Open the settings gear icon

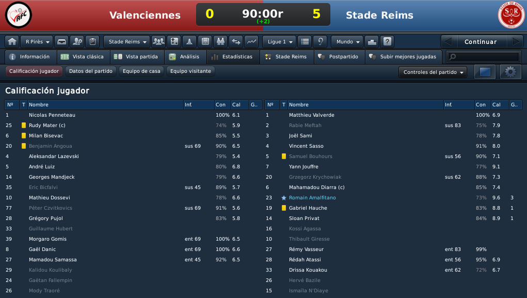(510, 72)
